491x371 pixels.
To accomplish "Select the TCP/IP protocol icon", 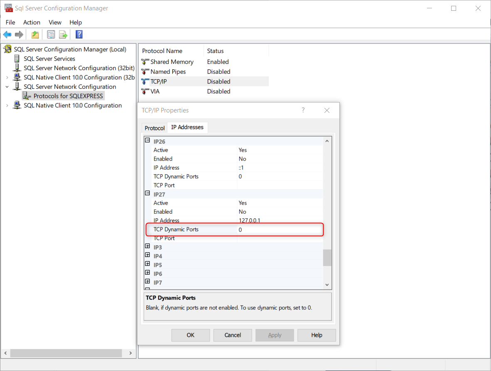I will click(145, 81).
